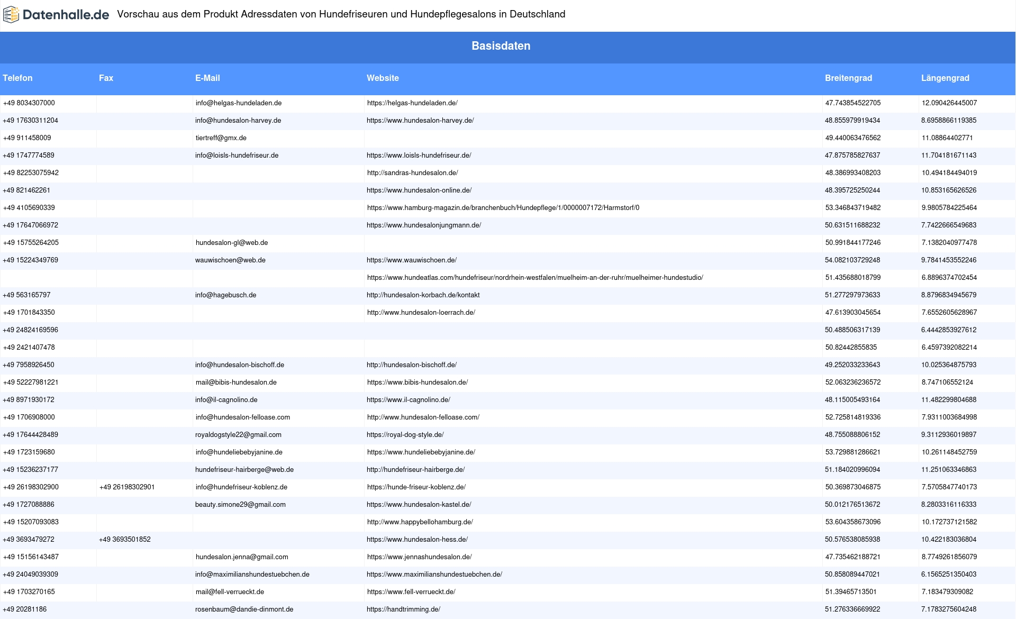The height and width of the screenshot is (619, 1016).
Task: Select the Längengrad column header
Action: click(x=945, y=78)
